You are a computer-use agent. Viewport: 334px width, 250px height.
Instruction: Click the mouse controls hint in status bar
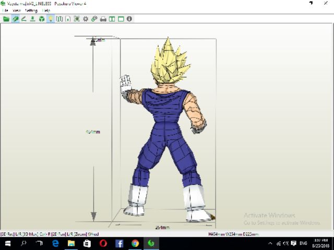point(50,234)
